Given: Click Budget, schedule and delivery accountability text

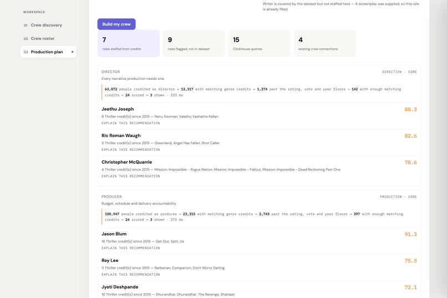Looking at the screenshot, I should pos(139,204).
